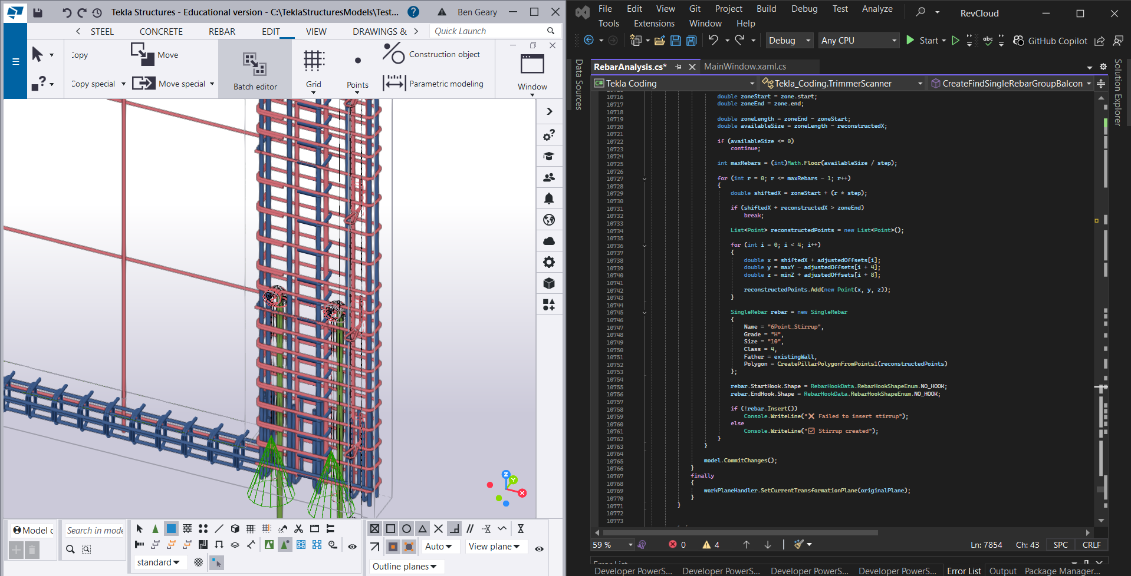
Task: Click the scissors cut tool in selection toolbar
Action: (x=298, y=529)
